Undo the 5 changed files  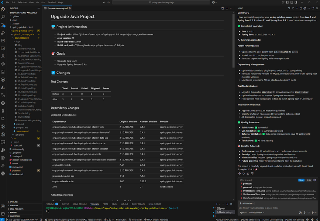pos(309,180)
